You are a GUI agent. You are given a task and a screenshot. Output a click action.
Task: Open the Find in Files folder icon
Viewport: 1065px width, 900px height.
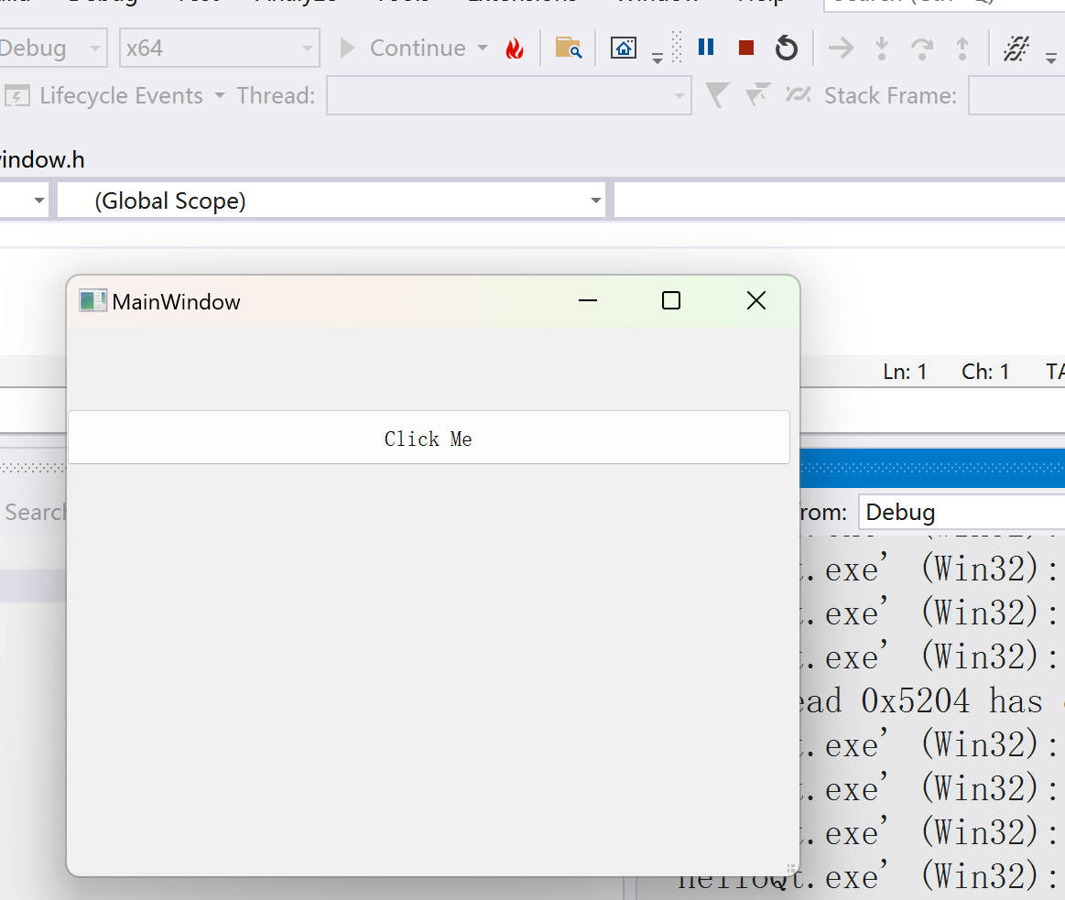click(x=569, y=49)
